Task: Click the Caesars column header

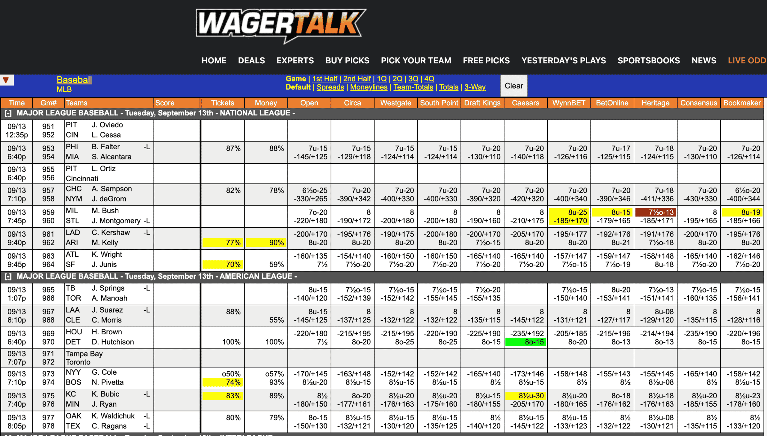Action: tap(525, 103)
